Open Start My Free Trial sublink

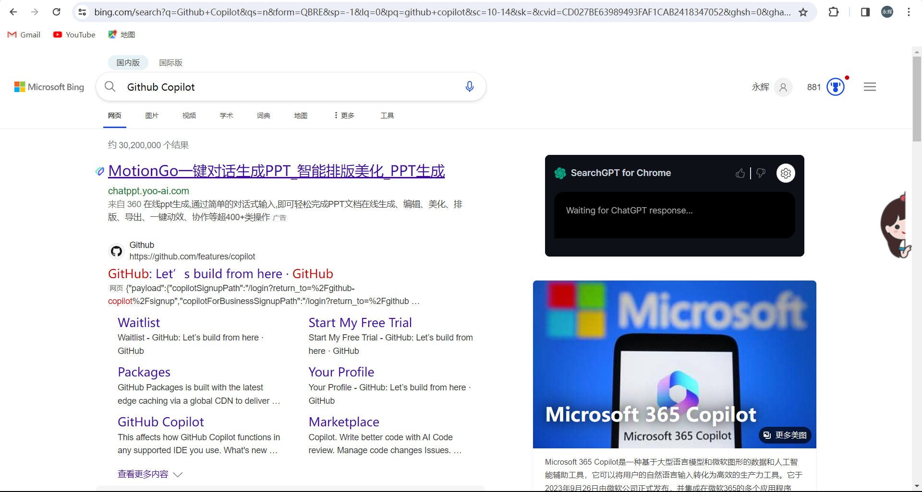click(360, 323)
